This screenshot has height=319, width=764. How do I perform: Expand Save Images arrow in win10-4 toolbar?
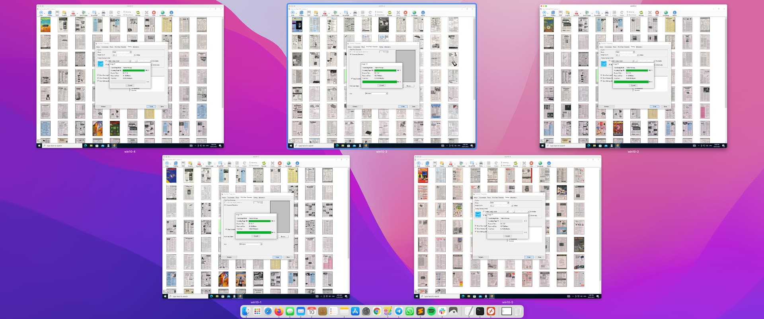tap(89, 13)
